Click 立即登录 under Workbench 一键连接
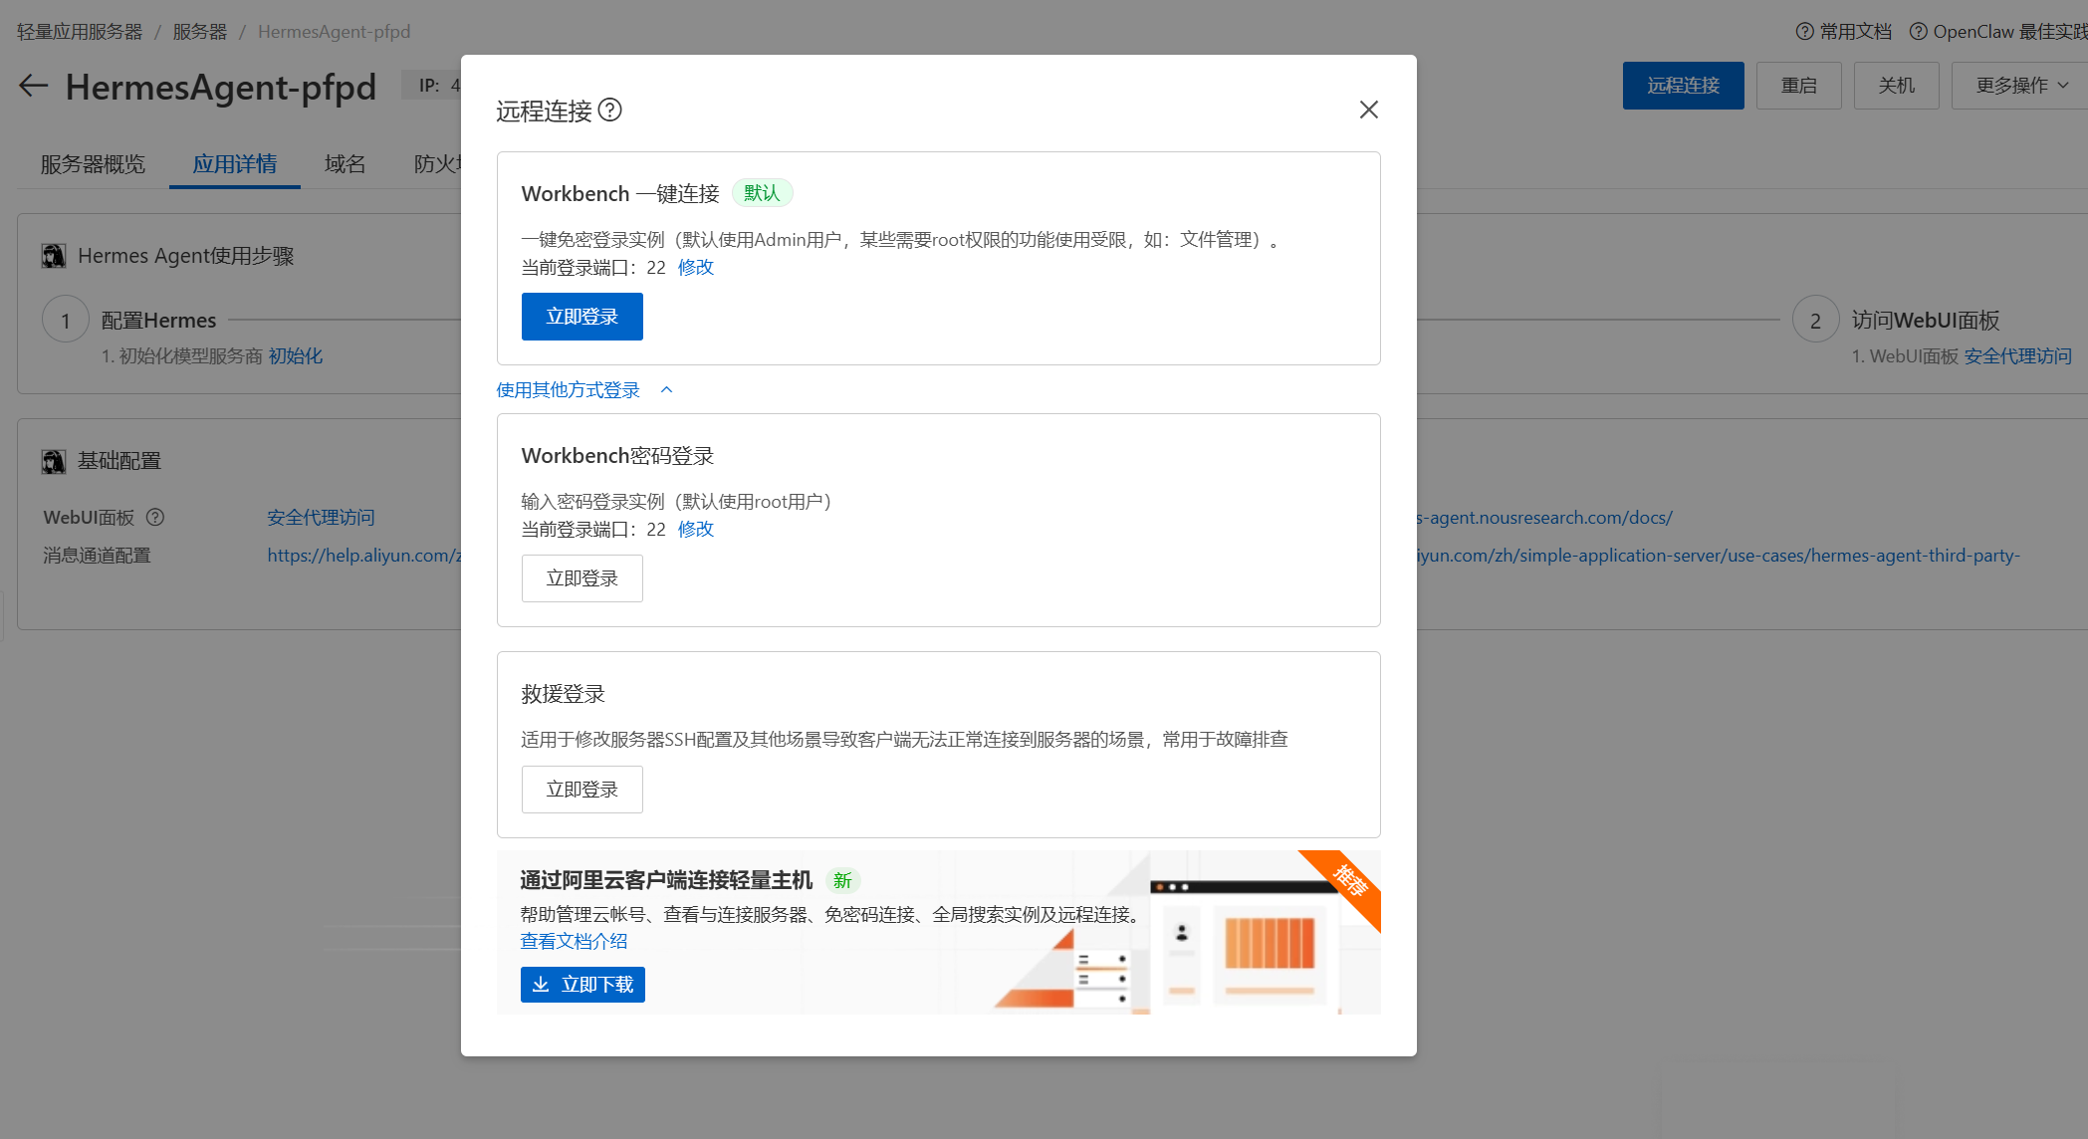This screenshot has width=2088, height=1139. click(x=582, y=317)
